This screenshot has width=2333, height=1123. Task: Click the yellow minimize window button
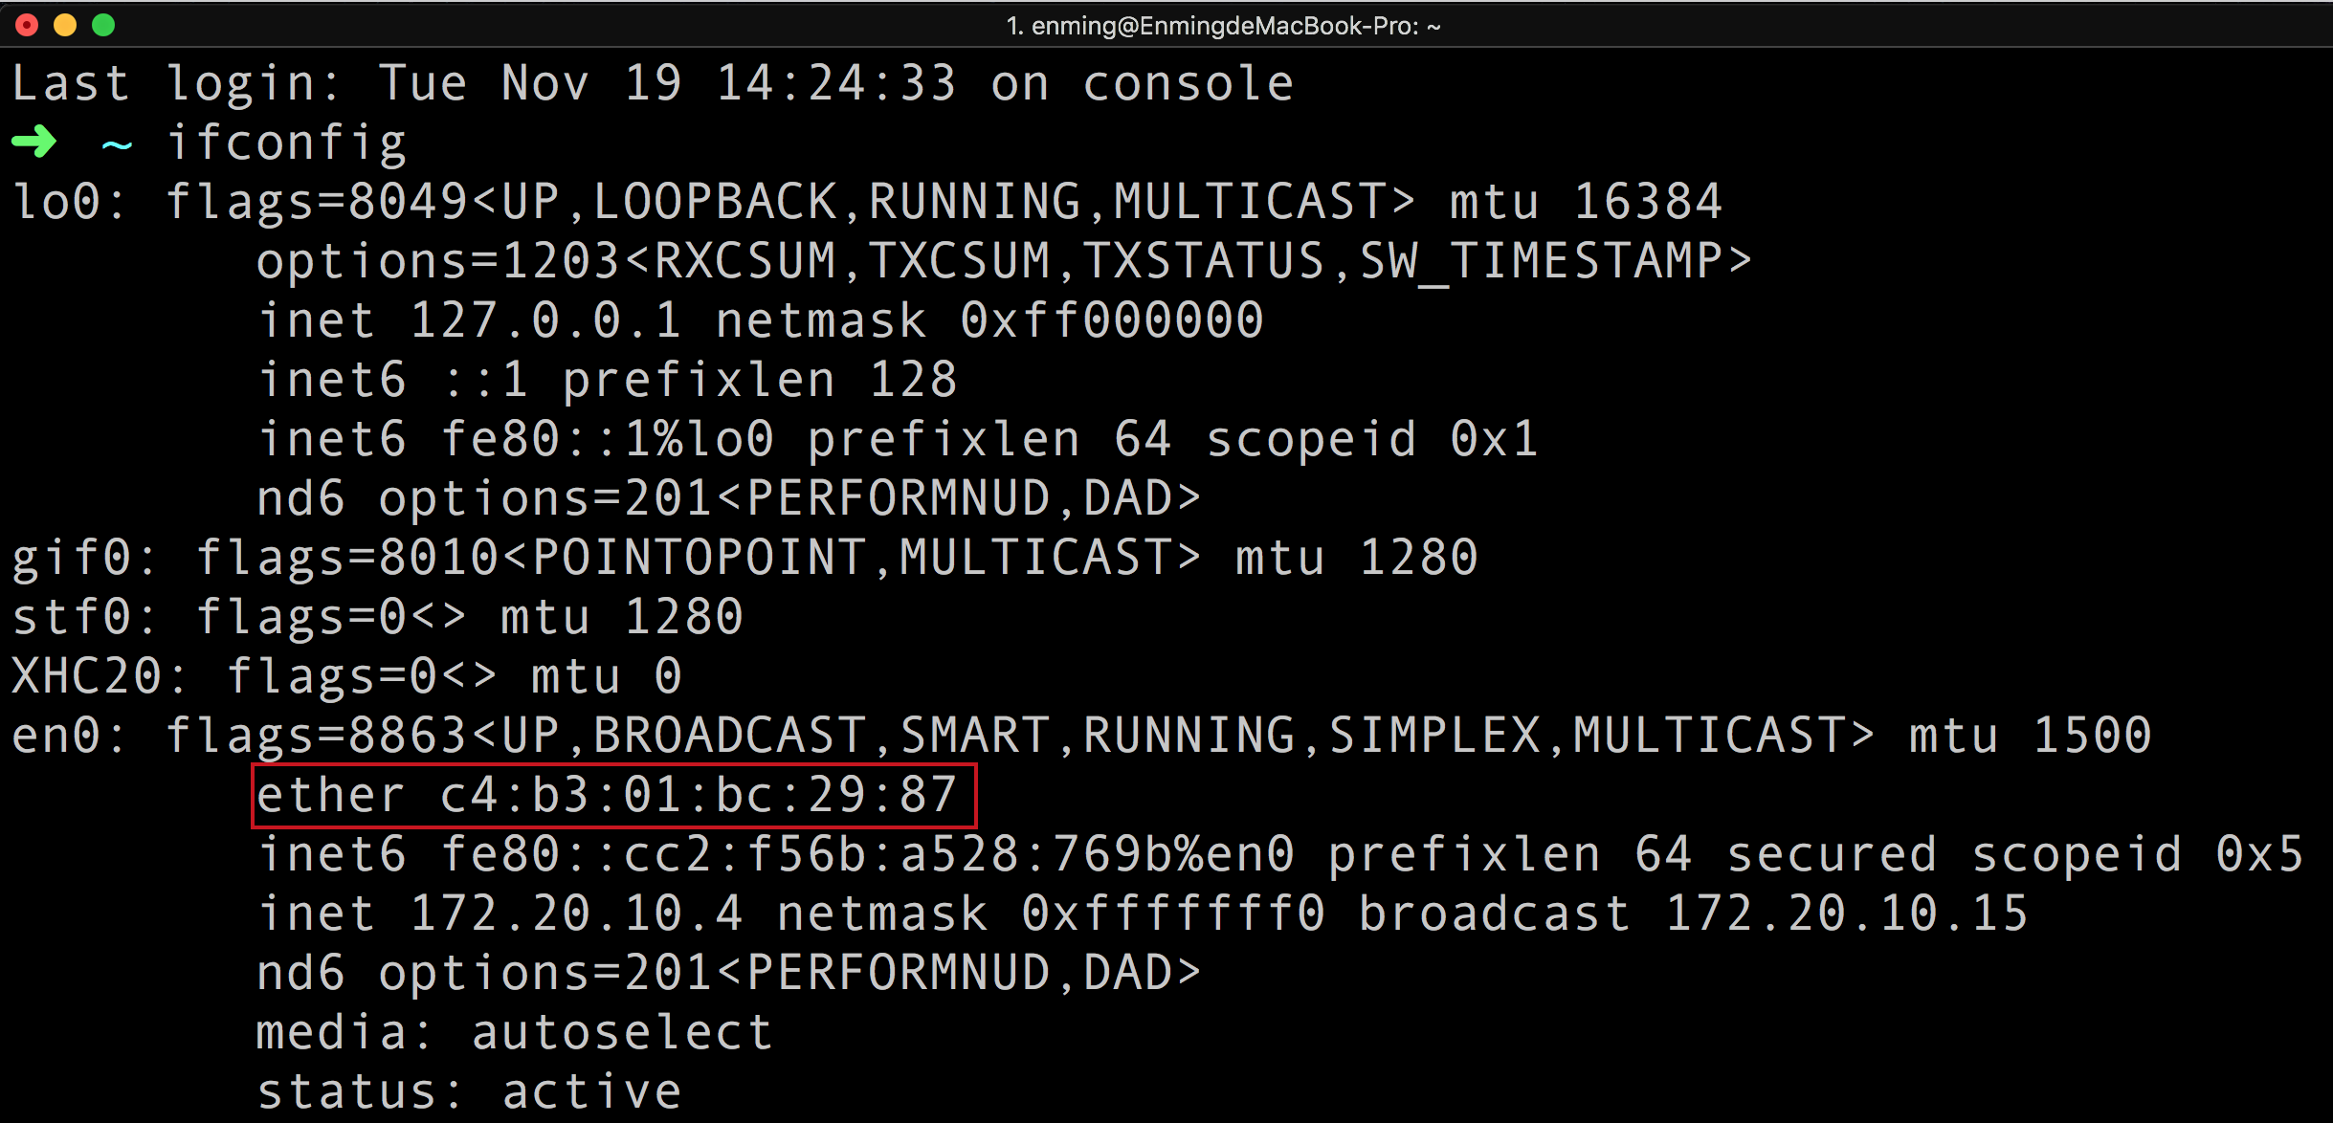tap(65, 25)
